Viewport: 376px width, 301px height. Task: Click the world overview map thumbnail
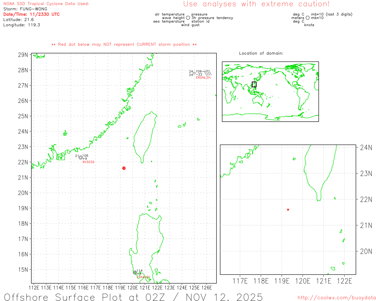[270, 92]
